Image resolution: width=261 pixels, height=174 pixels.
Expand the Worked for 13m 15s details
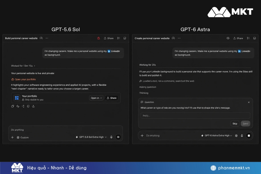click(23, 66)
